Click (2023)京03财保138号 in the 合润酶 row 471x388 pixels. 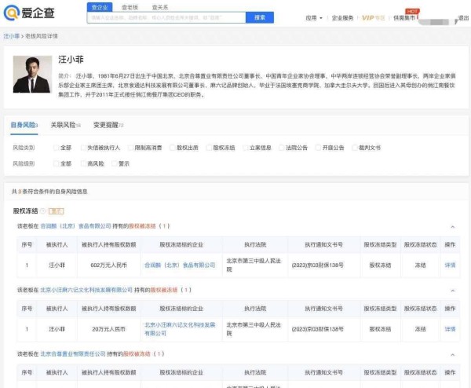click(x=317, y=265)
